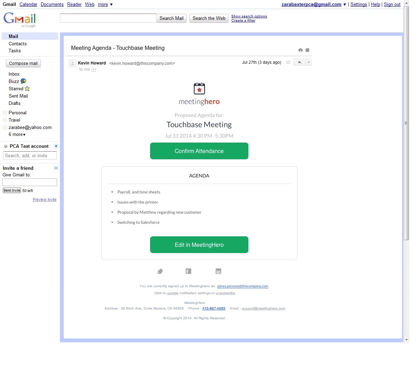The image size is (418, 366).
Task: Open the Drafts folder
Action: 15,104
